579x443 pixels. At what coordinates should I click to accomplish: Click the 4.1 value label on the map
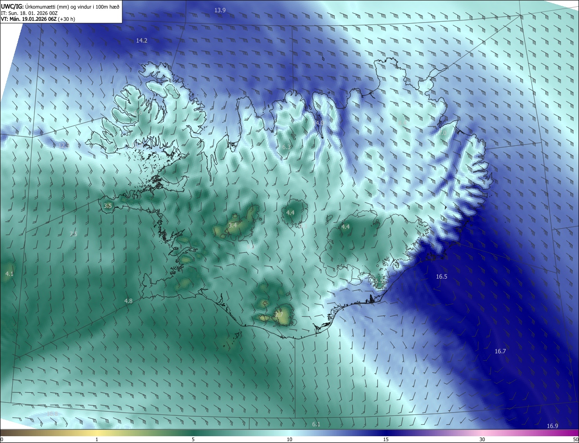click(x=9, y=274)
